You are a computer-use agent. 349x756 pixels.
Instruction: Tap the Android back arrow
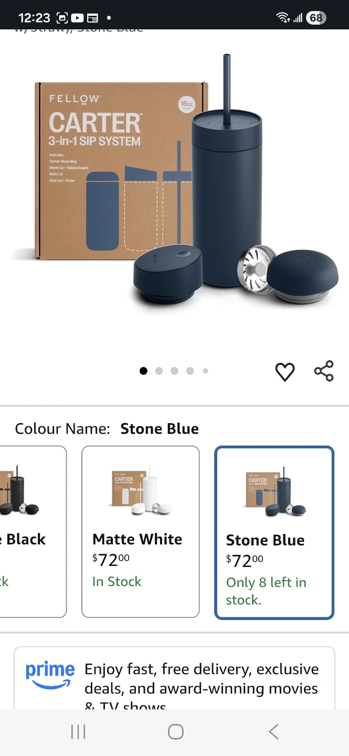(273, 731)
